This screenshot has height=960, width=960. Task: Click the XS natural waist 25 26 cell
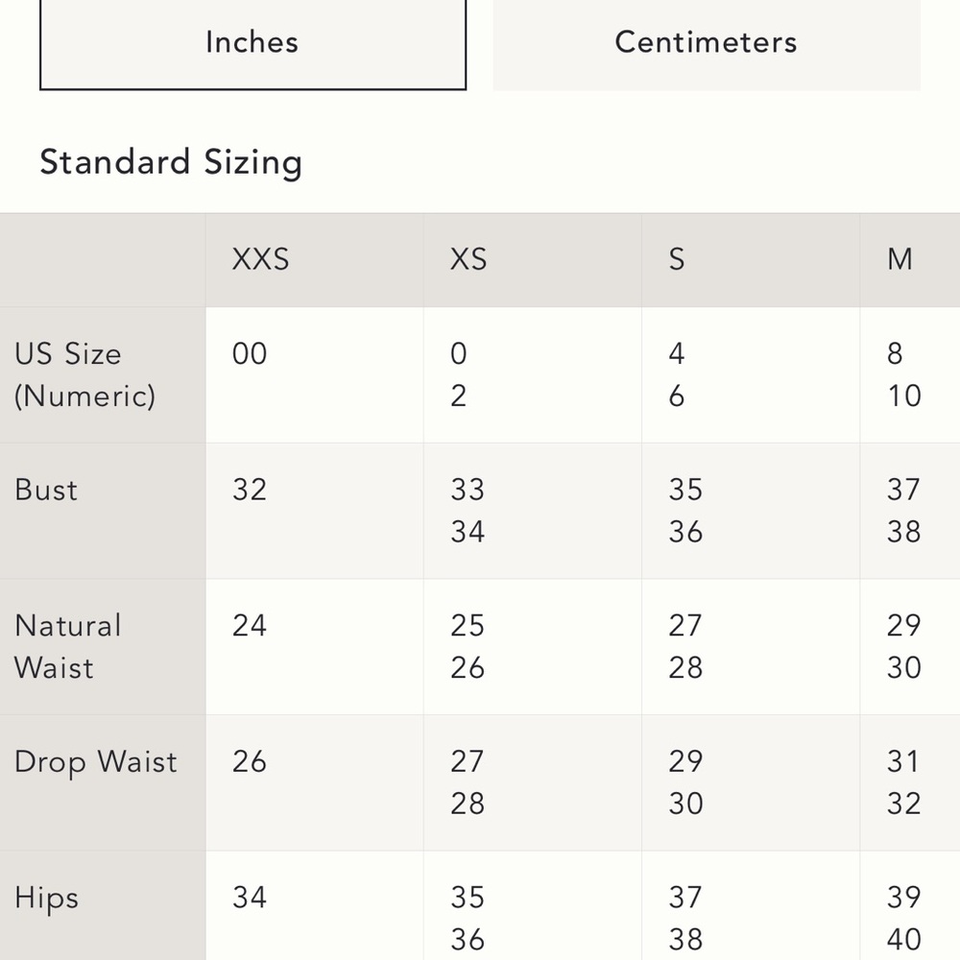pos(533,646)
